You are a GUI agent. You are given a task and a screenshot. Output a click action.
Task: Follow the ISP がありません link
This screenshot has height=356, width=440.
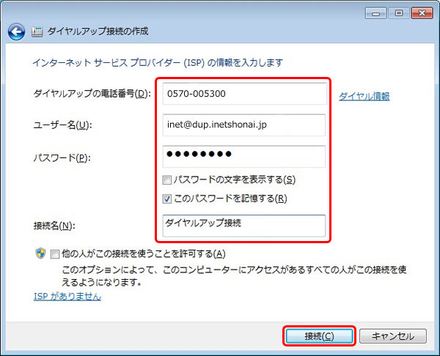pos(67,297)
